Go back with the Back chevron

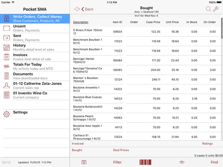pos(88,9)
